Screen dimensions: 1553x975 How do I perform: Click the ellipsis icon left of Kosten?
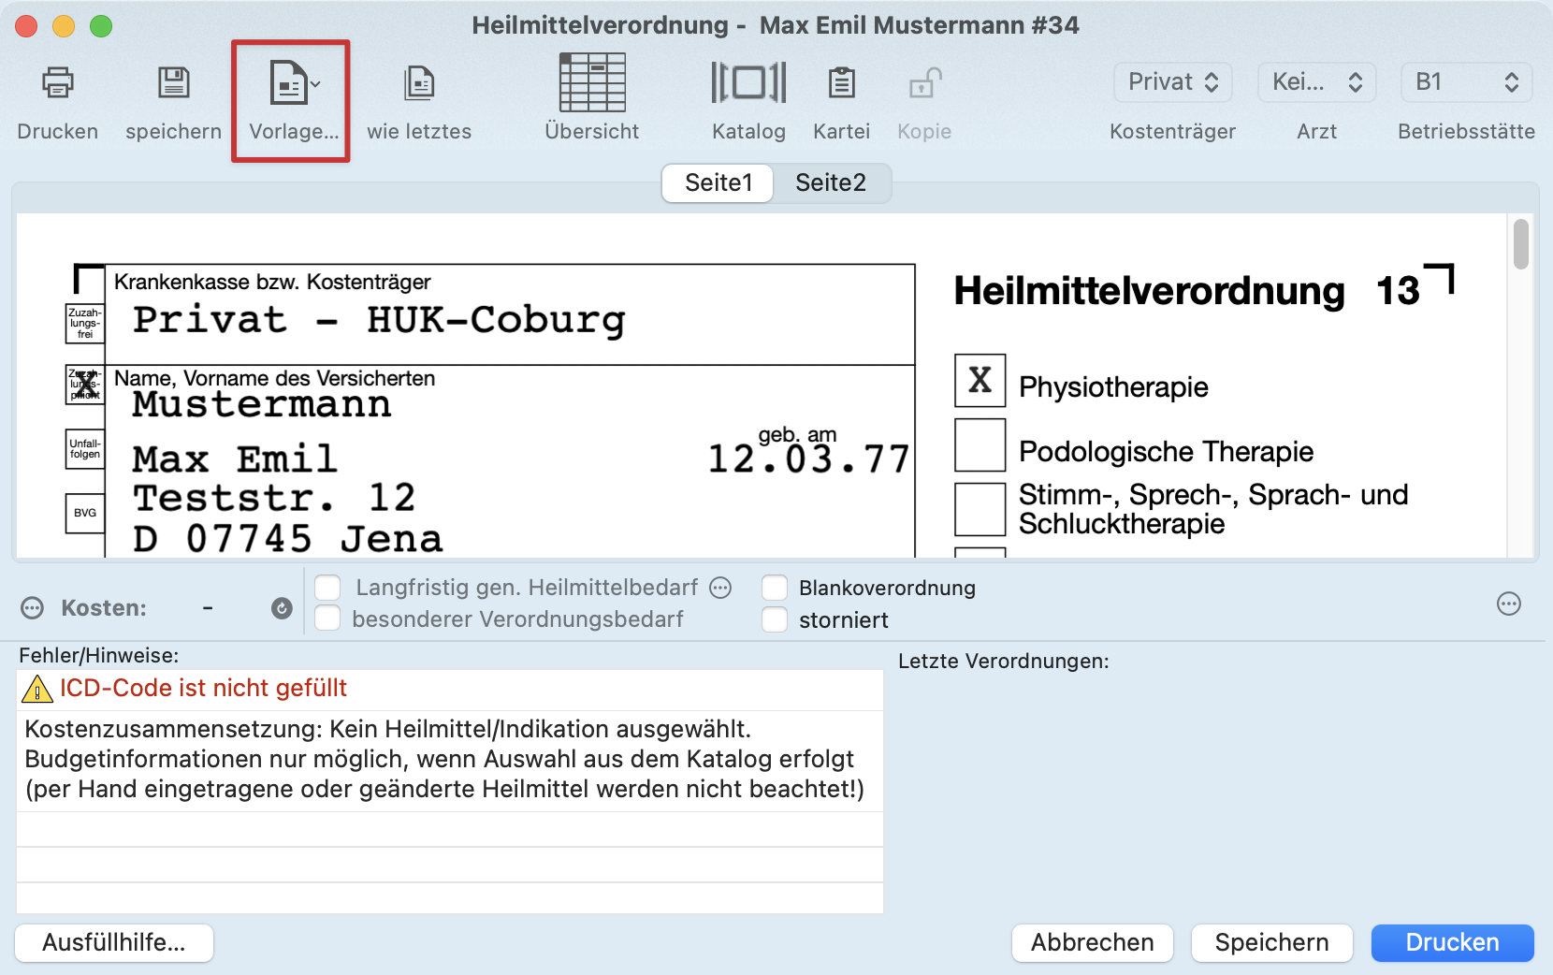(32, 608)
